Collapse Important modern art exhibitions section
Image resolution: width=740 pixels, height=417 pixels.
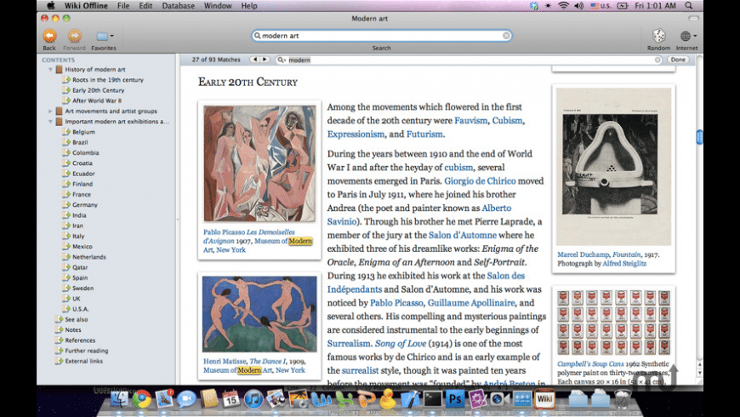click(50, 122)
